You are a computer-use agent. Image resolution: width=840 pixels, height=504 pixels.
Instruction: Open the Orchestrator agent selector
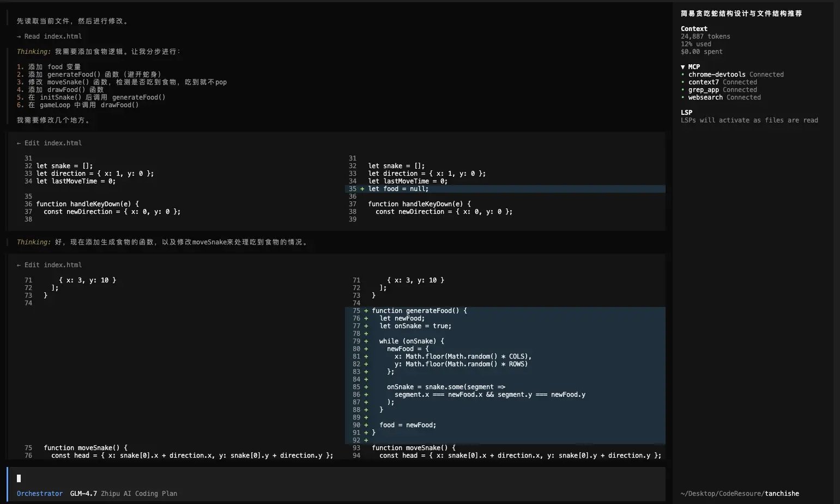point(40,494)
